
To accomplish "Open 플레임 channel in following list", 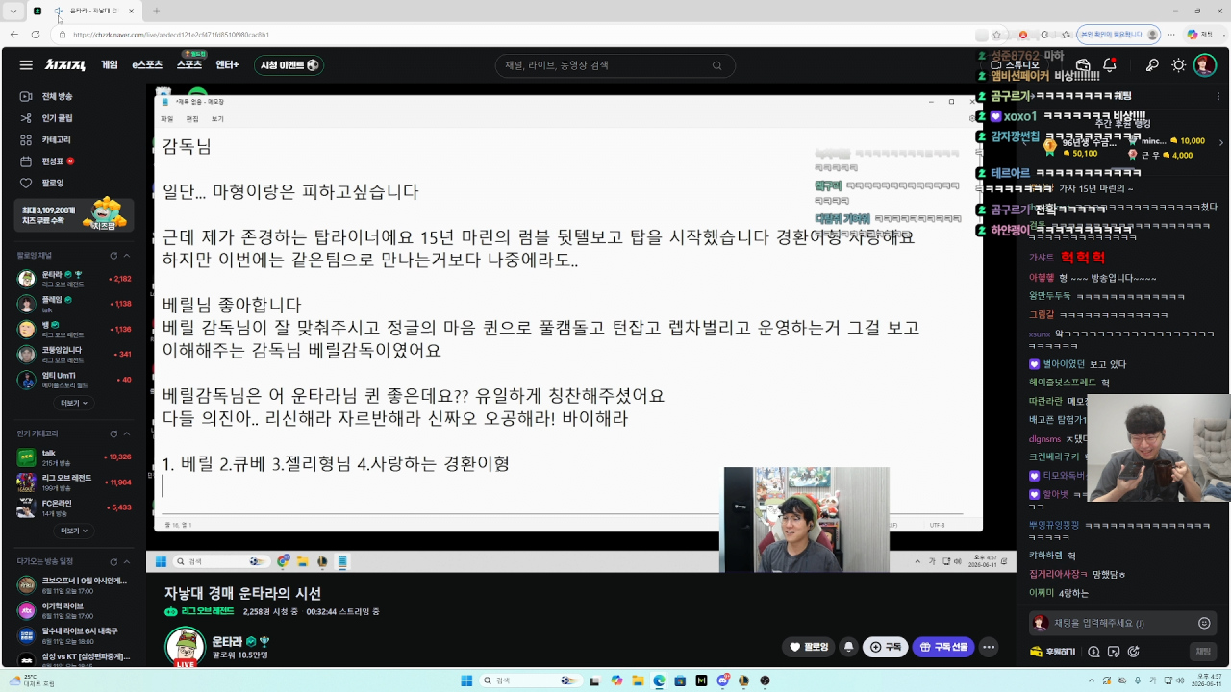I will click(x=74, y=304).
